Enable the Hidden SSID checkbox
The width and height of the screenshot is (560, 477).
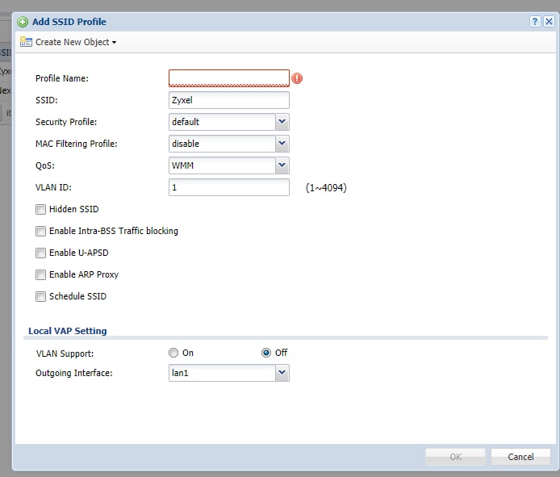(x=40, y=209)
